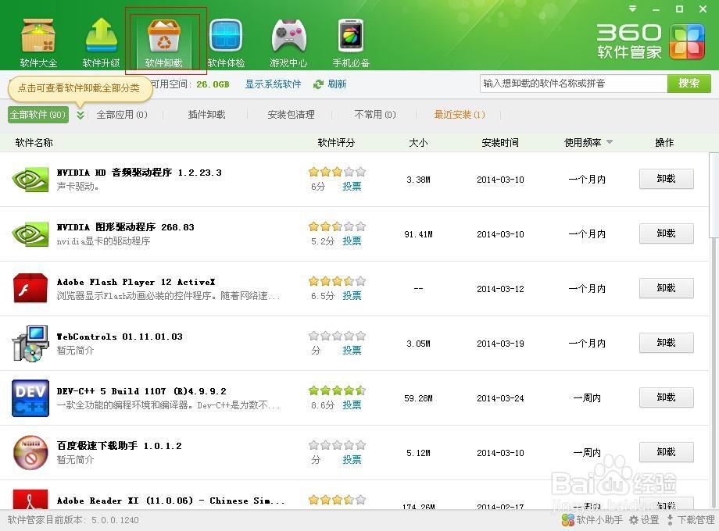Click the NVIDIA graphics driver icon
The width and height of the screenshot is (719, 531).
(x=30, y=234)
